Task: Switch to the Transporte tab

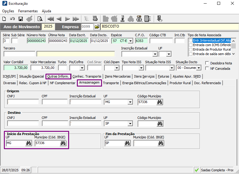Action: pyautogui.click(x=111, y=83)
